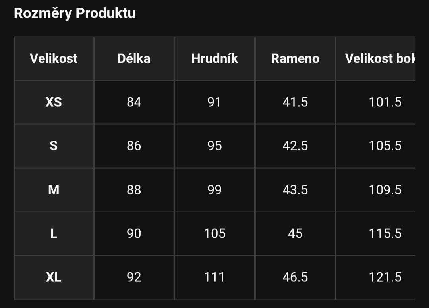This screenshot has width=429, height=308.
Task: Click the Hrudník column header
Action: tap(214, 58)
